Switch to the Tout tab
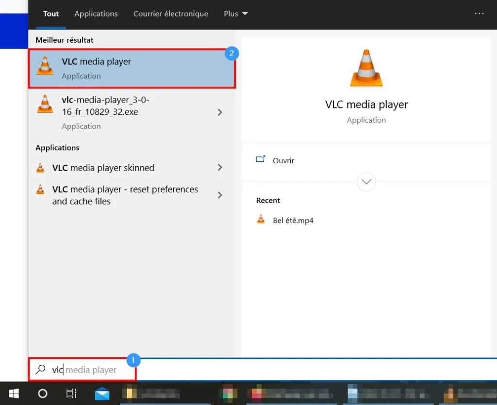The image size is (497, 405). 51,14
